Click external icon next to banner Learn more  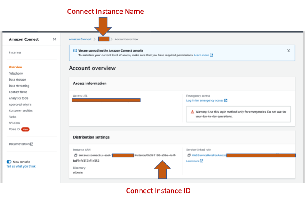coord(211,55)
